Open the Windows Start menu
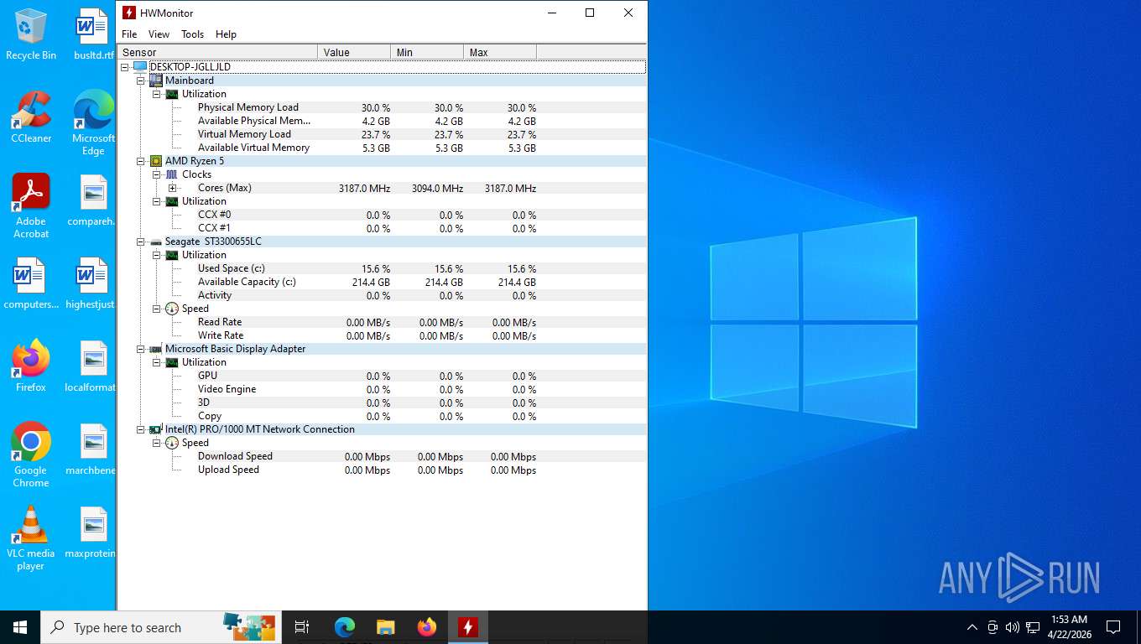 point(20,627)
